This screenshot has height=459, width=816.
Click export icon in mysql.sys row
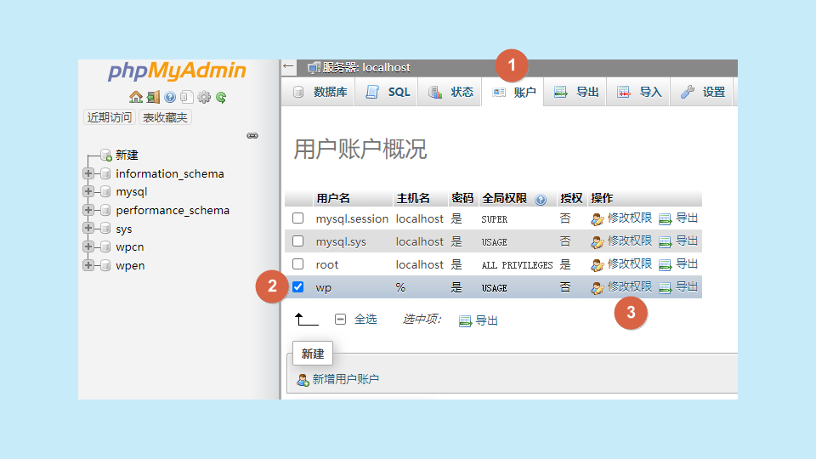[x=665, y=242]
